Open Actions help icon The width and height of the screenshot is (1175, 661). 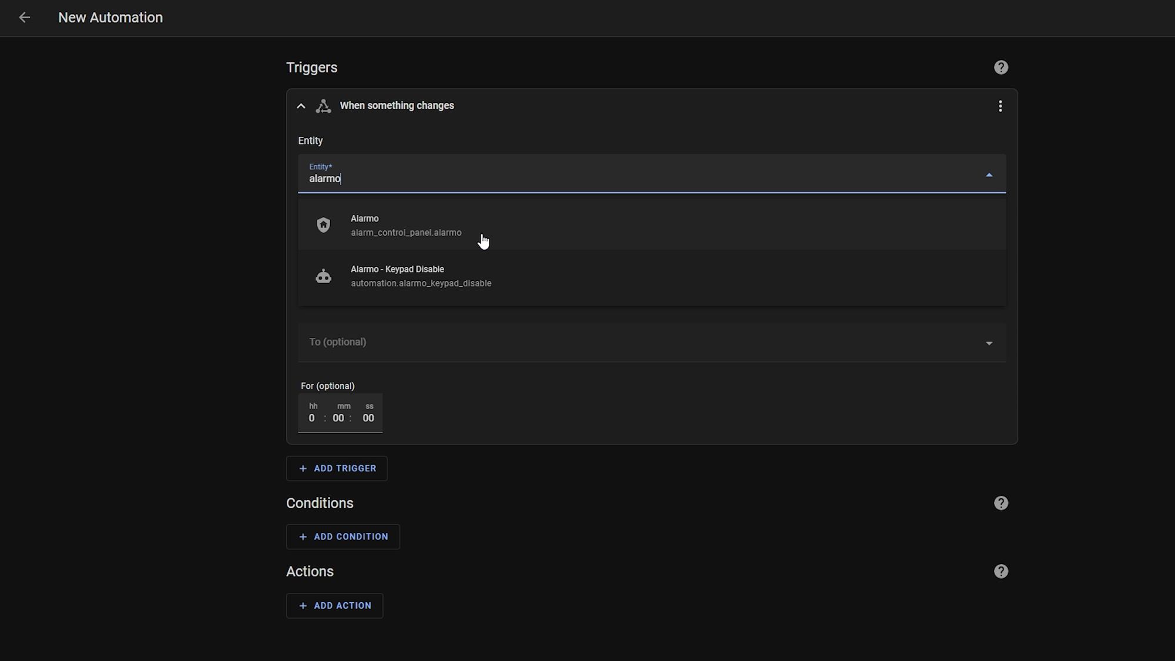click(x=1001, y=571)
